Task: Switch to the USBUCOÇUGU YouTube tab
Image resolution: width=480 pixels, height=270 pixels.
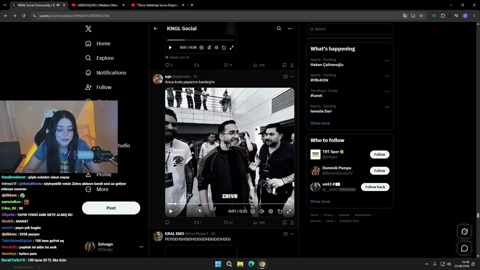Action: (x=97, y=5)
